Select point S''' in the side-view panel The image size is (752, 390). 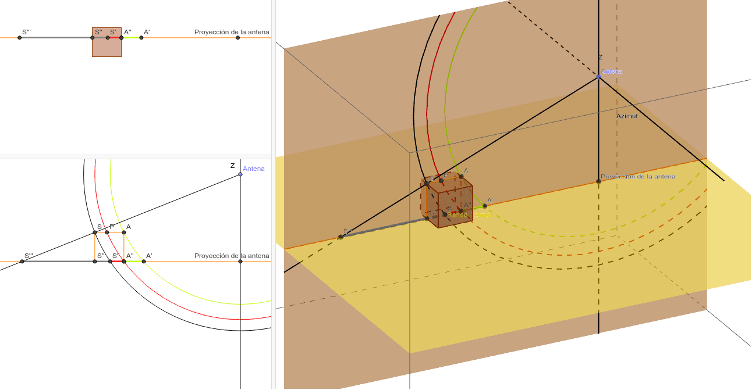tap(22, 262)
